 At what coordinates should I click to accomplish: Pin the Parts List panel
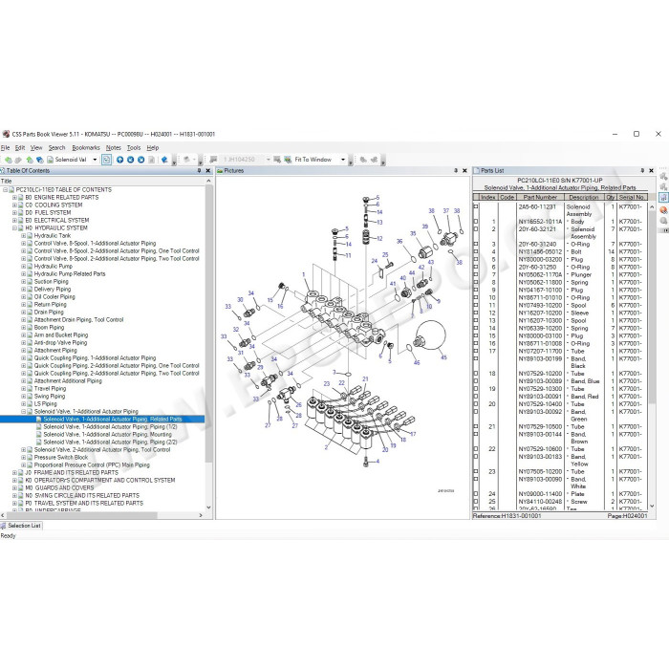[642, 171]
